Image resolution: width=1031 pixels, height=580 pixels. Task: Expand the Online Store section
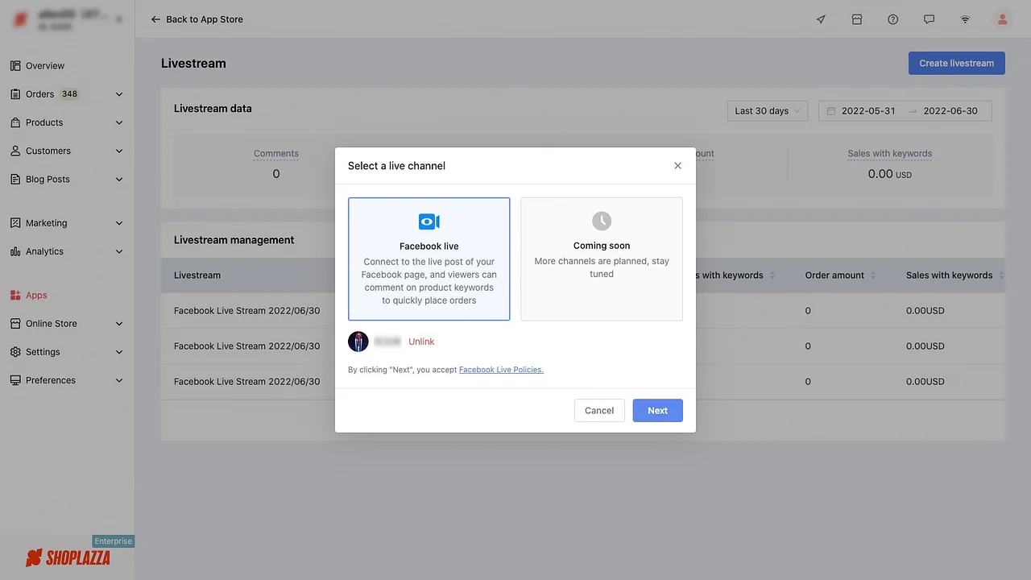[x=64, y=323]
